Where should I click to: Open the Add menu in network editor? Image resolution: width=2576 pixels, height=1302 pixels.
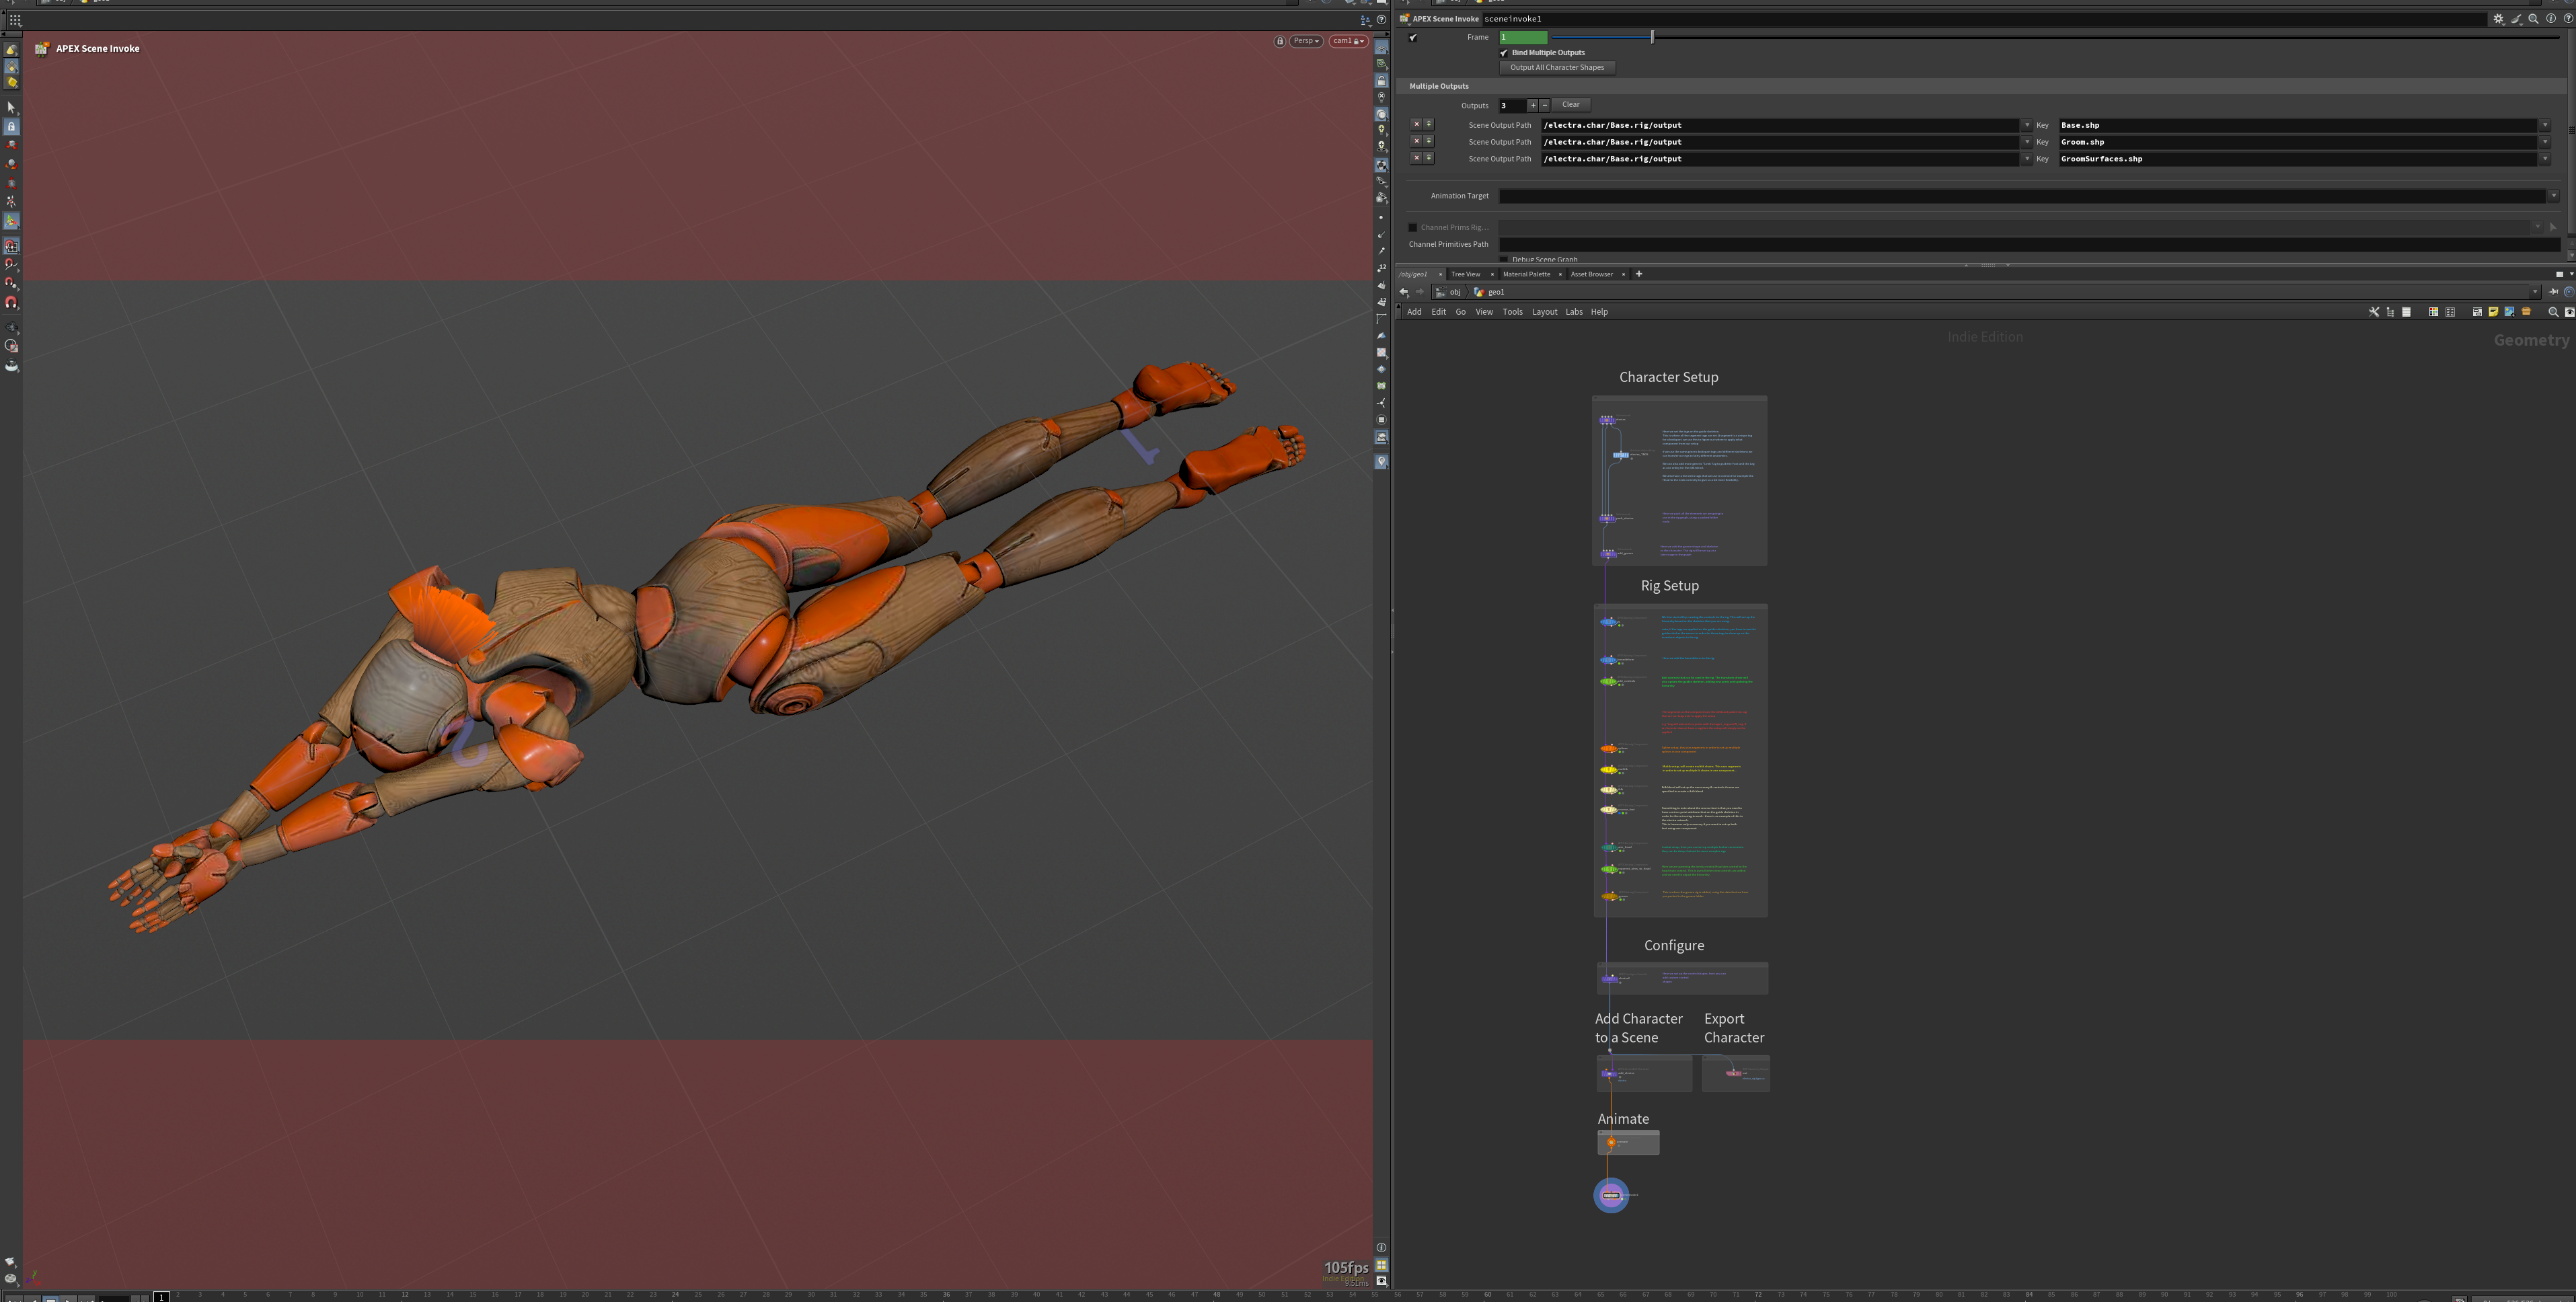1414,312
